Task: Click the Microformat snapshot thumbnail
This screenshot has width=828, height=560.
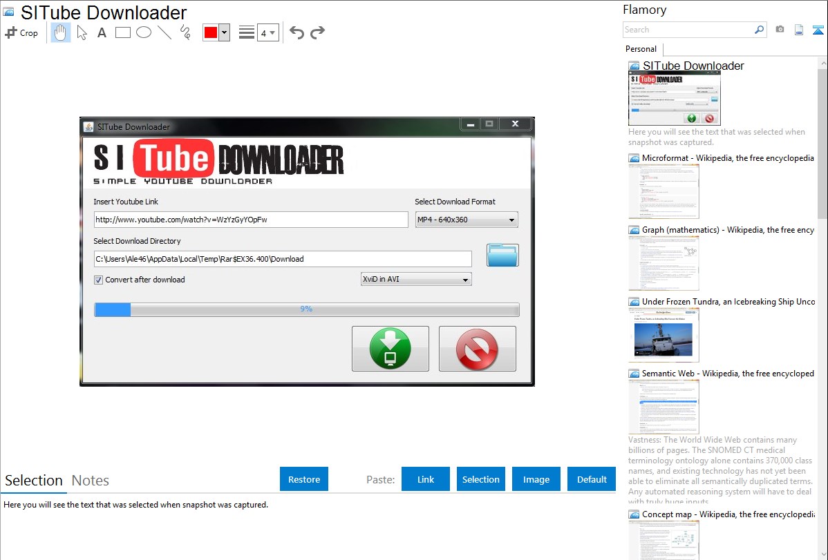Action: coord(664,191)
